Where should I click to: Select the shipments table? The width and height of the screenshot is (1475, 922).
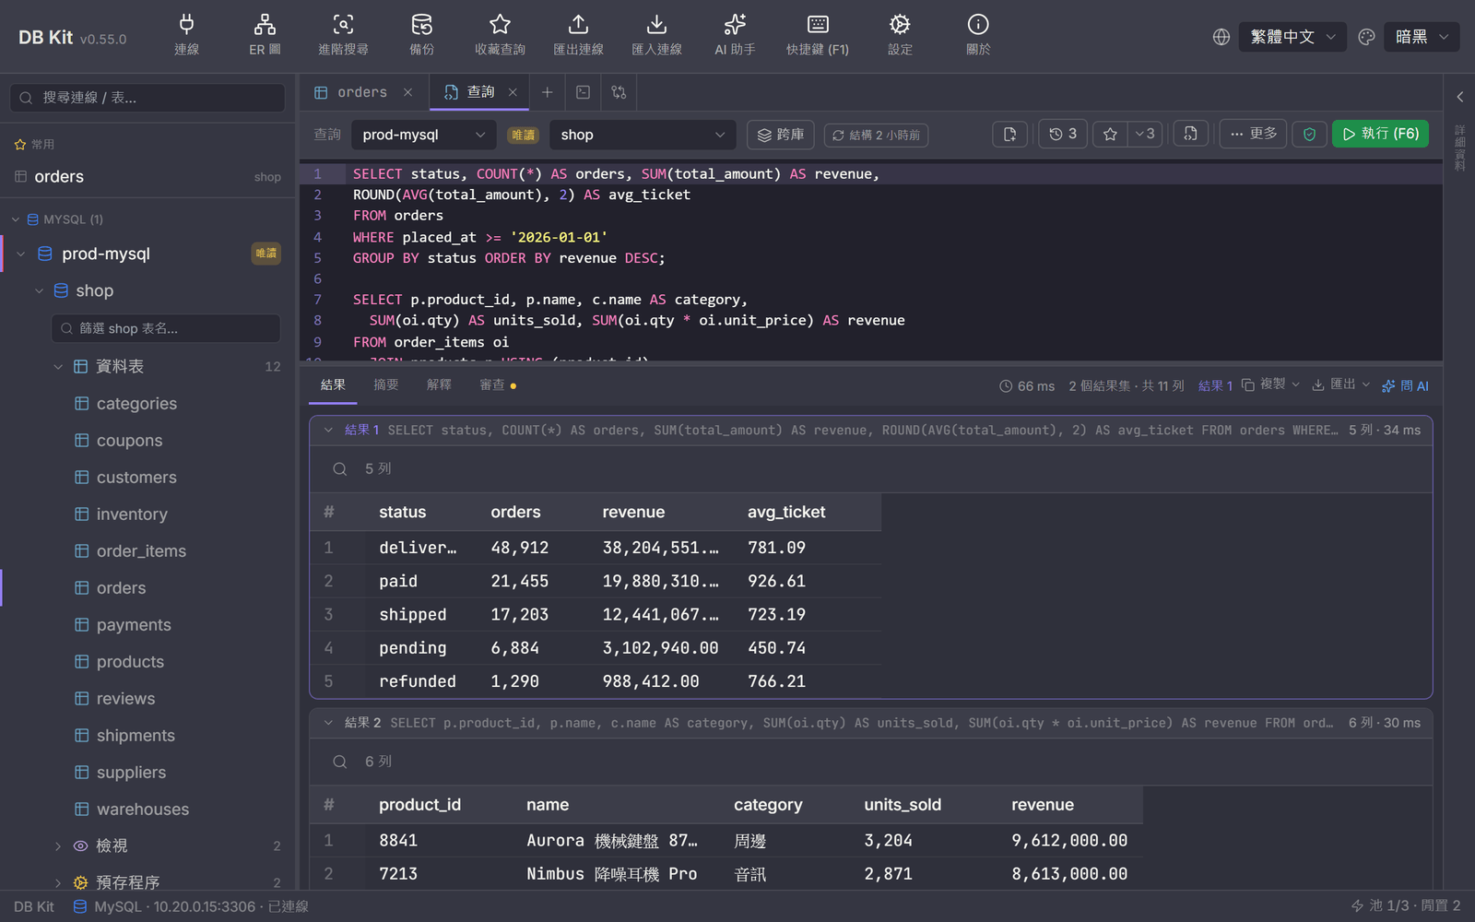click(x=136, y=736)
